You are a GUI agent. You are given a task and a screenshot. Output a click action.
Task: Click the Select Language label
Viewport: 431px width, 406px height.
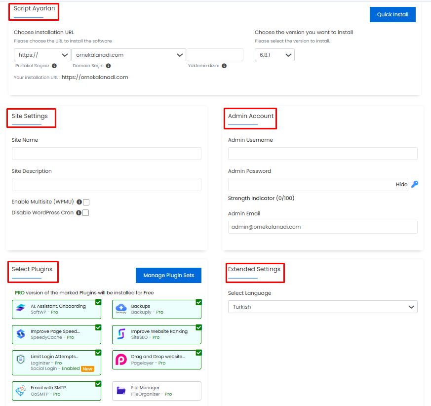pos(250,293)
